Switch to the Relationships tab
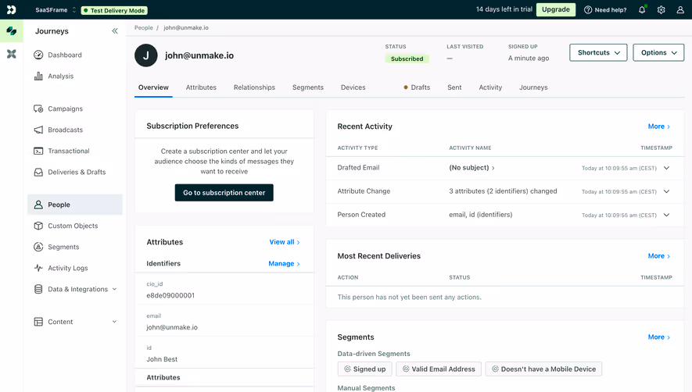 pos(254,87)
